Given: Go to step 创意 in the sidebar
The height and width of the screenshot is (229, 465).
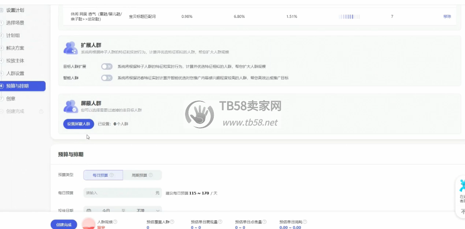Looking at the screenshot, I should pyautogui.click(x=11, y=98).
